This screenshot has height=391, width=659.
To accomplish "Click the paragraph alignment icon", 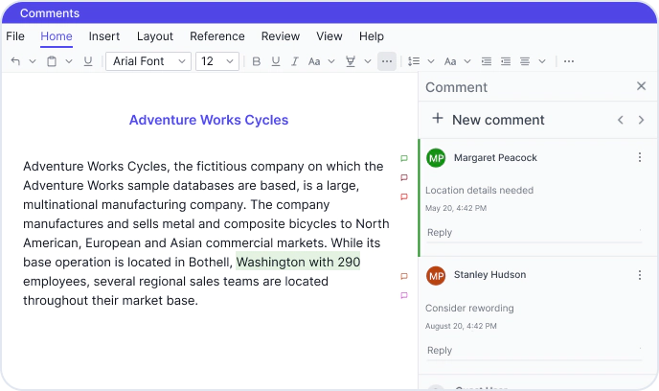I will tap(525, 61).
